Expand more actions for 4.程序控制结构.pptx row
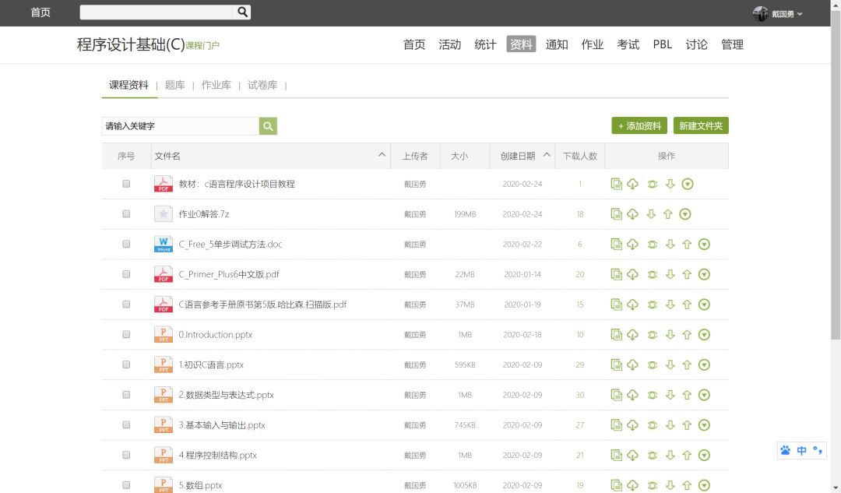 tap(704, 455)
